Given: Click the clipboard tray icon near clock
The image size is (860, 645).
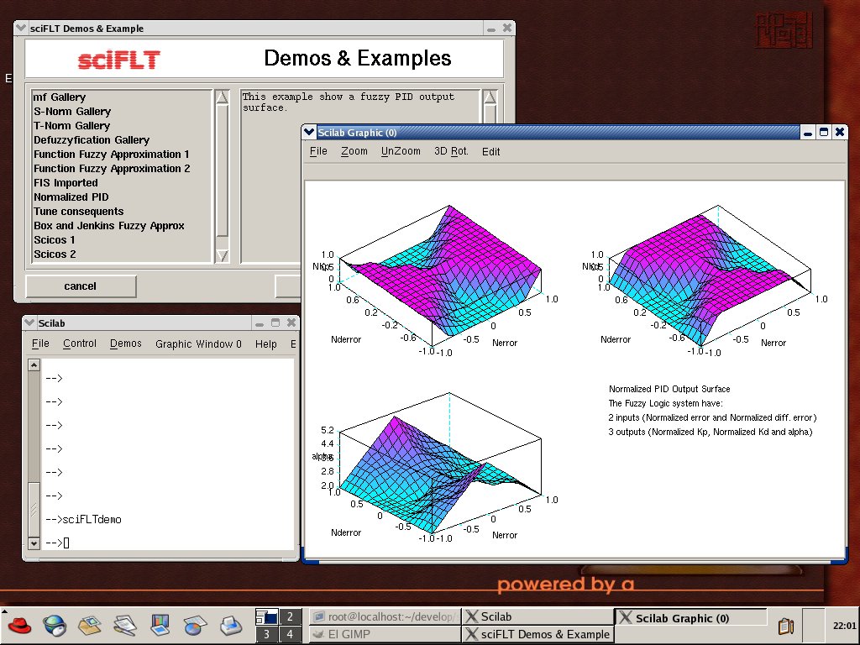Looking at the screenshot, I should tap(786, 625).
